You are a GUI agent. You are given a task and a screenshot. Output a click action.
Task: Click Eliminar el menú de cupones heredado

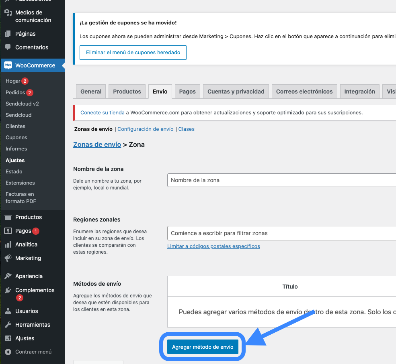pyautogui.click(x=133, y=53)
